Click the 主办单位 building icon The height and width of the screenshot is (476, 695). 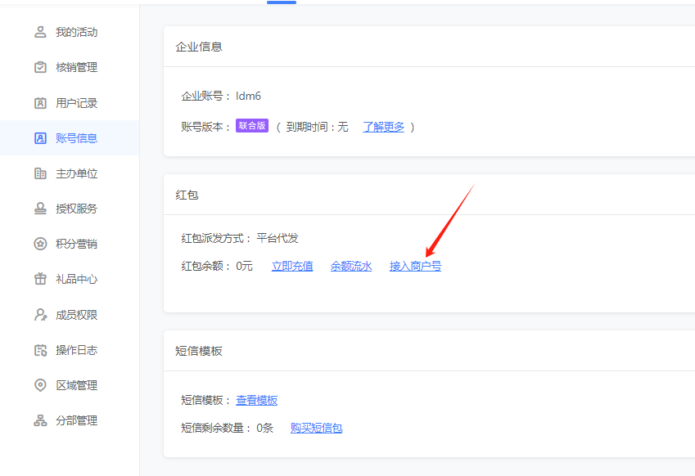(x=40, y=173)
